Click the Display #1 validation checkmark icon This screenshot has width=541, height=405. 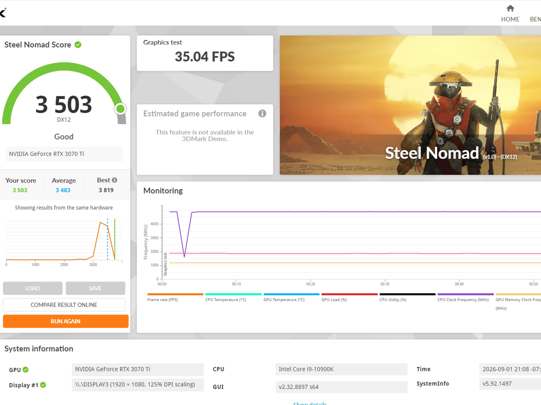pos(43,385)
